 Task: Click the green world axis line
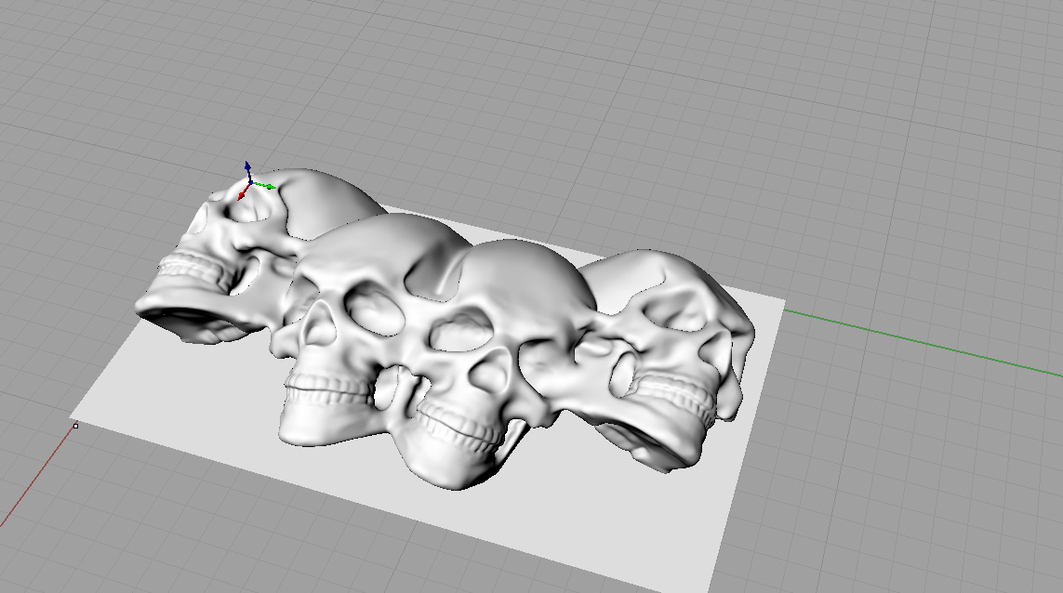pos(923,344)
